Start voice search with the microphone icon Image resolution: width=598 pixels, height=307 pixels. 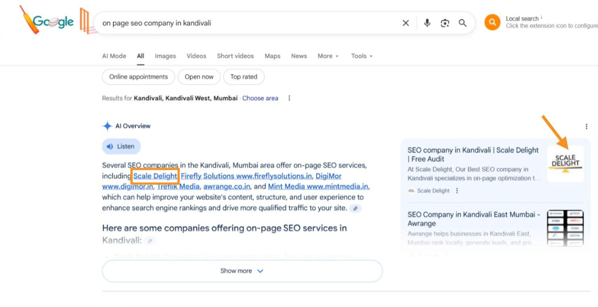[427, 23]
